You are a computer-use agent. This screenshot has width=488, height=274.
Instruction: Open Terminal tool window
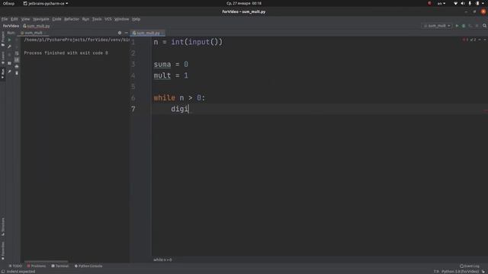pyautogui.click(x=60, y=266)
